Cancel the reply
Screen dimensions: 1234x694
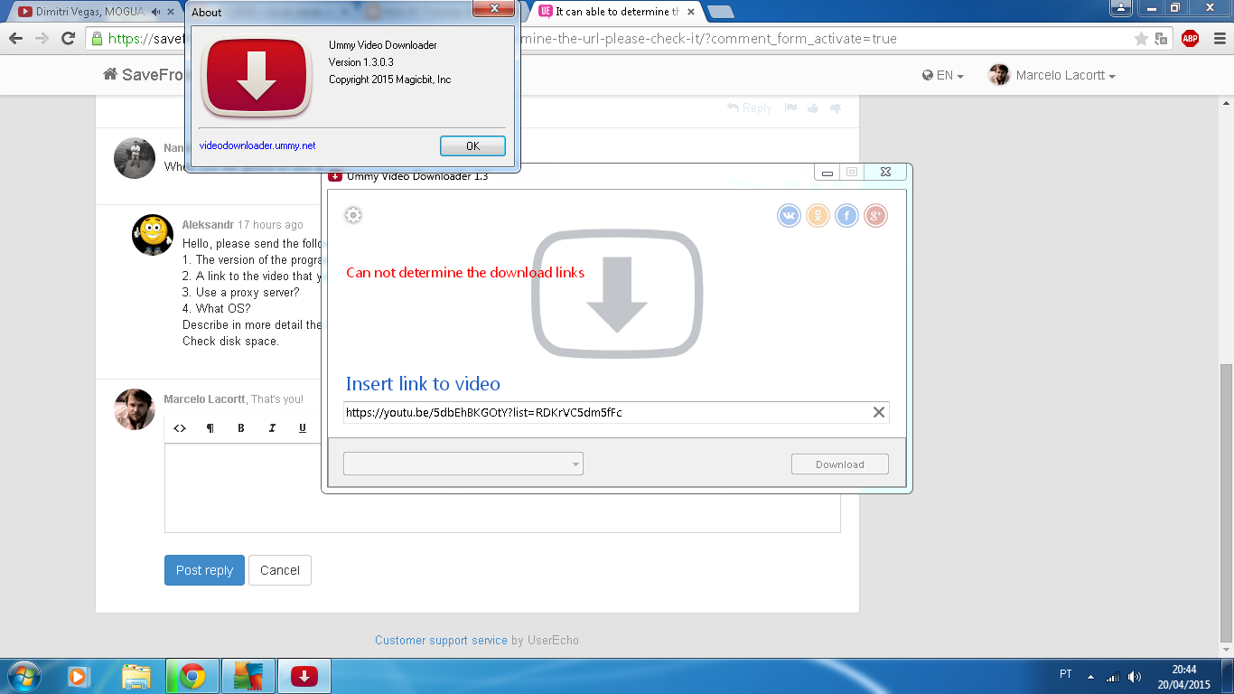[x=280, y=570]
